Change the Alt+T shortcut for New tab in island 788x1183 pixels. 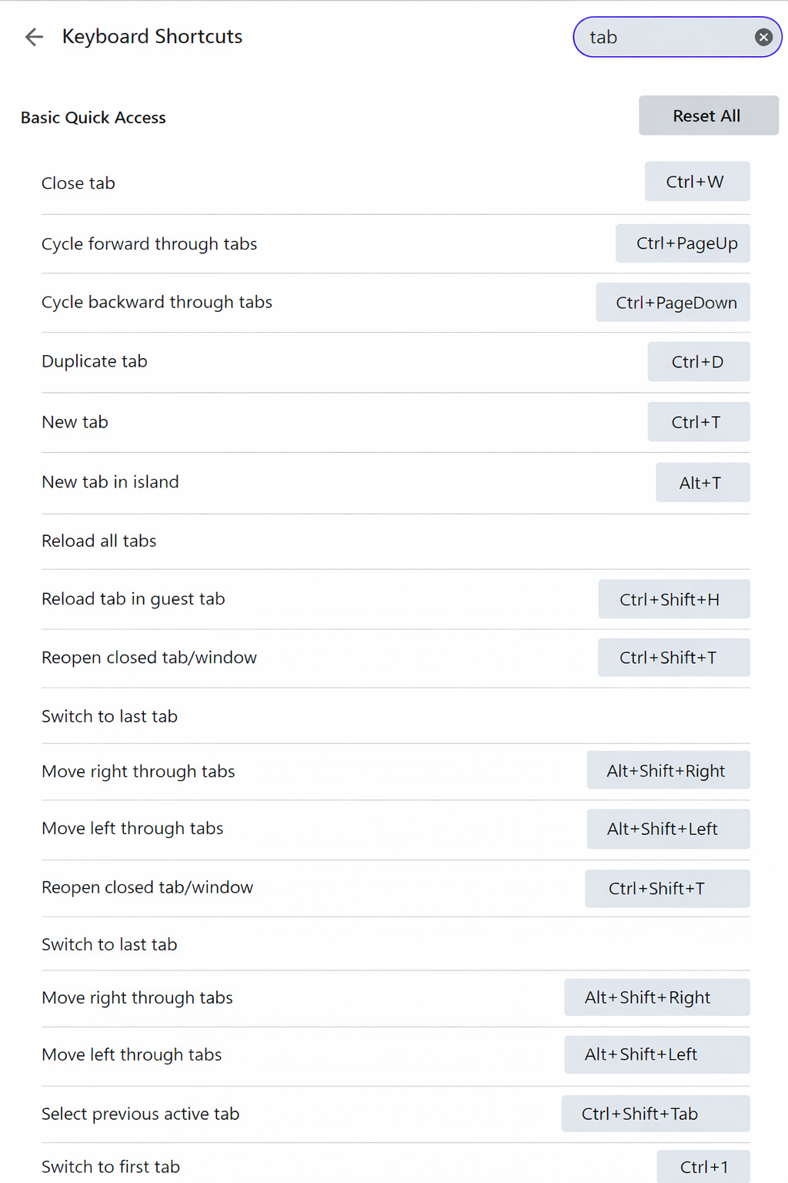point(702,482)
